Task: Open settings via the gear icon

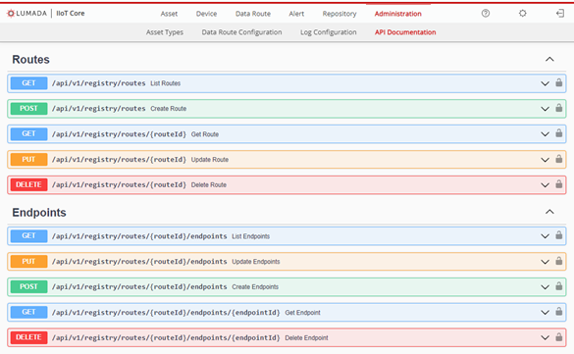Action: pyautogui.click(x=522, y=14)
